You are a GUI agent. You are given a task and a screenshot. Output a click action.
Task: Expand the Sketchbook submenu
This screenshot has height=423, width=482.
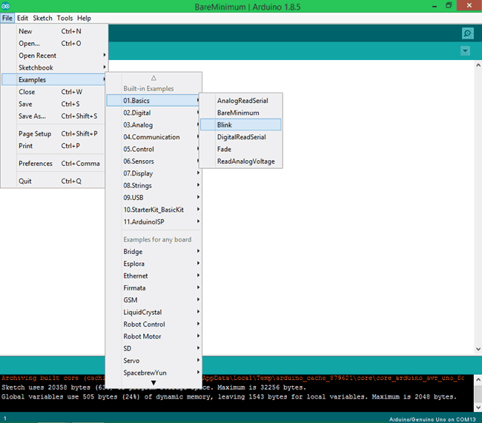click(x=54, y=67)
